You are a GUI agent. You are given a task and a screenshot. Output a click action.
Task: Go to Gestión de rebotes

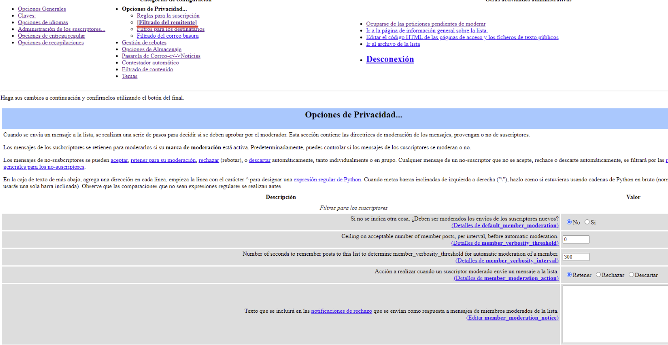[144, 43]
